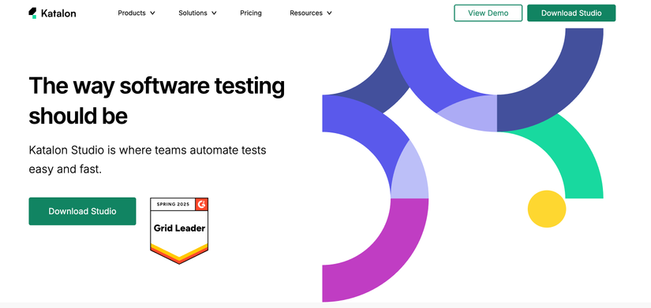Expand the chevron beside Products
This screenshot has height=308, width=651.
152,13
